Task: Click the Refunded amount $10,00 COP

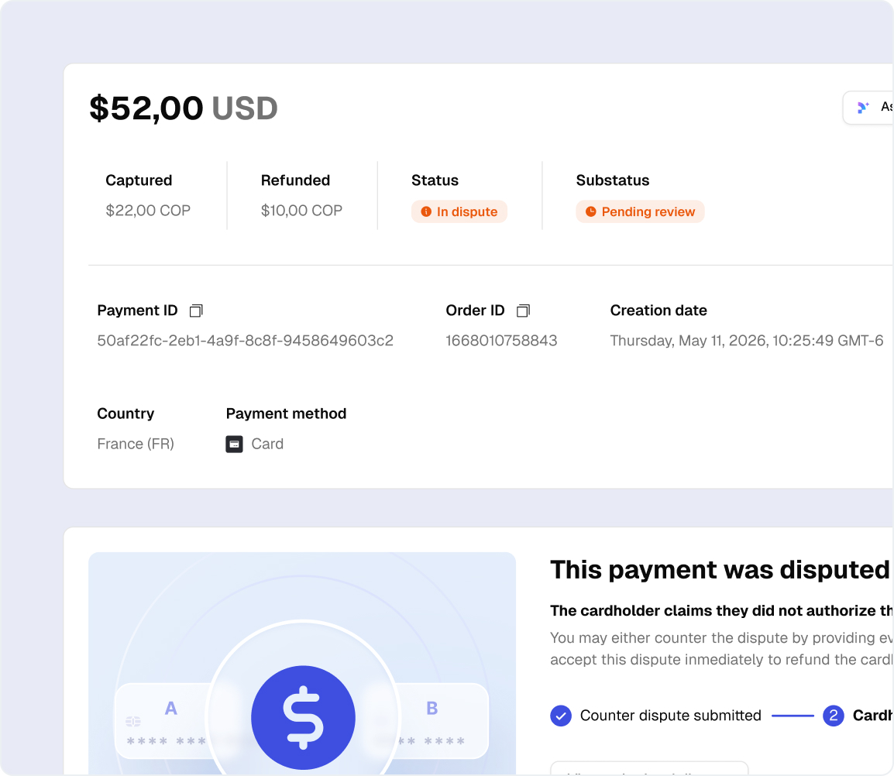Action: [x=301, y=211]
